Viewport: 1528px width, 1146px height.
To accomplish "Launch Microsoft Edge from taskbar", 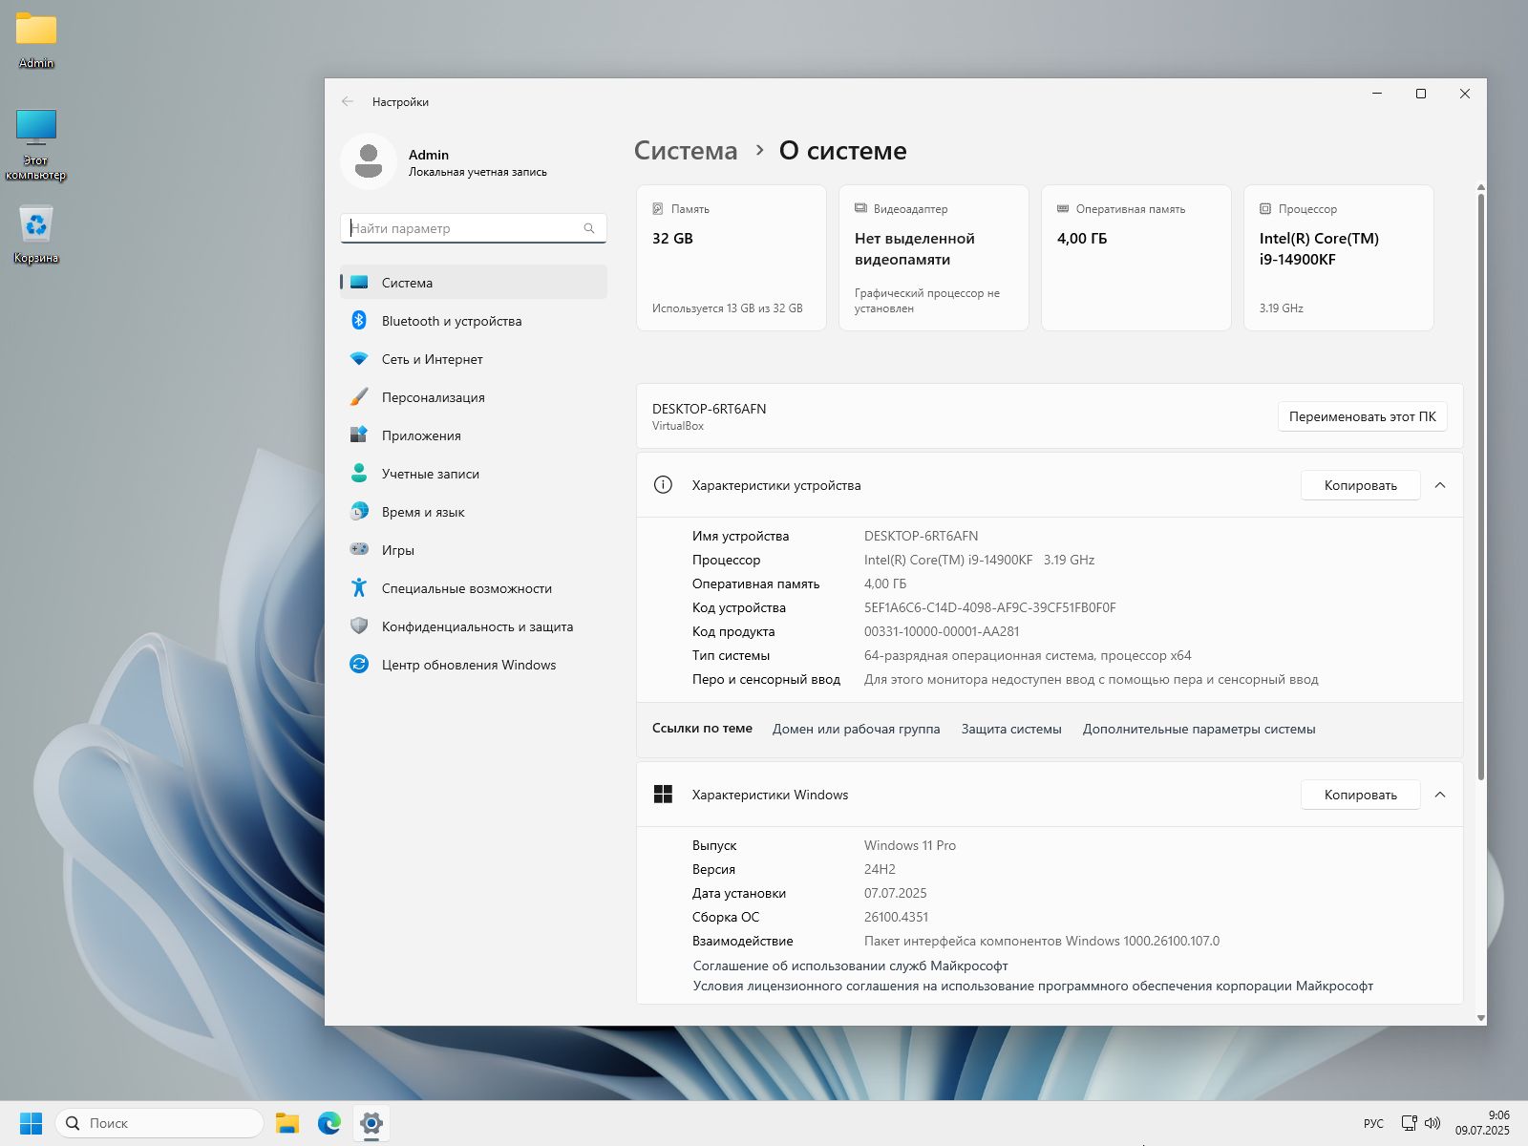I will click(329, 1123).
